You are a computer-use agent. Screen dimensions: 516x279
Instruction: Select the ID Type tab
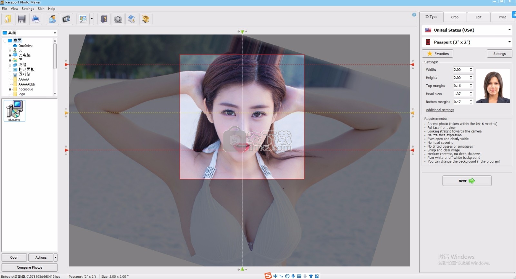431,17
